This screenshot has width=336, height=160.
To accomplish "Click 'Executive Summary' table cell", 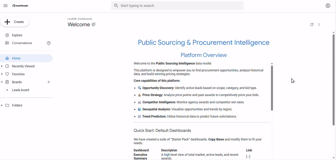I will coord(141,156).
